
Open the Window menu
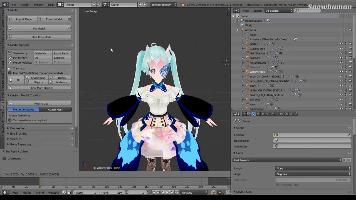[39, 5]
